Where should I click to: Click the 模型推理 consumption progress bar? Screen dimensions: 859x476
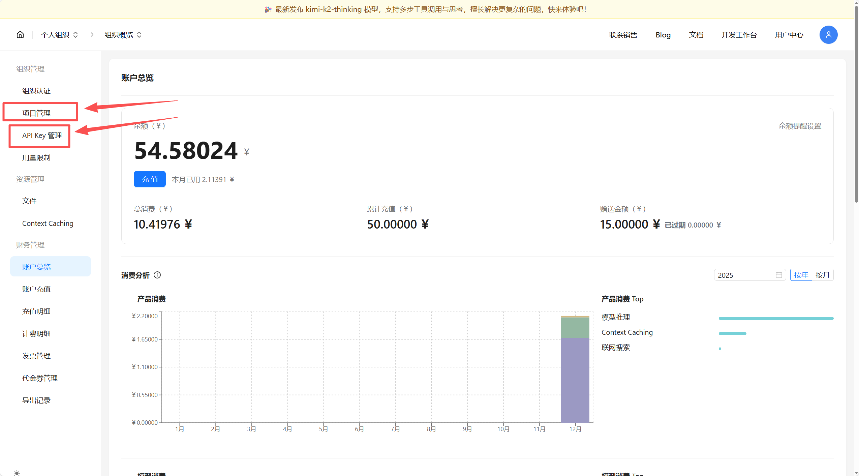[776, 318]
